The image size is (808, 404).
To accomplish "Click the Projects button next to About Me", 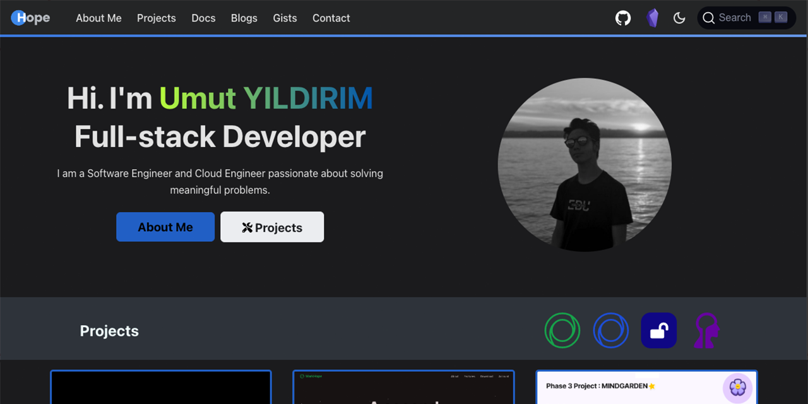I will point(272,227).
